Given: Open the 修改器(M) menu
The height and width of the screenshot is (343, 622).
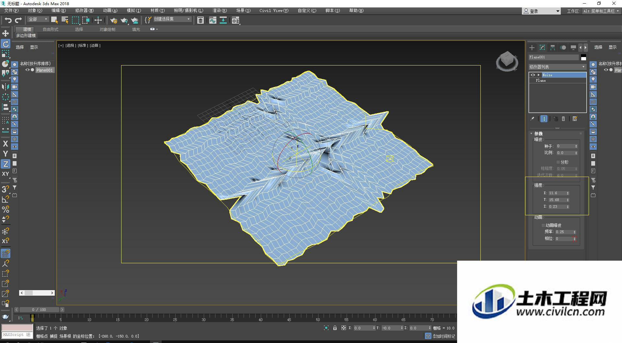Looking at the screenshot, I should point(84,11).
